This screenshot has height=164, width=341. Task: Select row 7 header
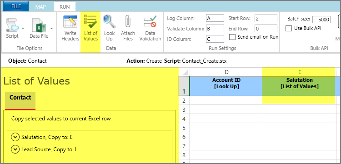coord(184,146)
